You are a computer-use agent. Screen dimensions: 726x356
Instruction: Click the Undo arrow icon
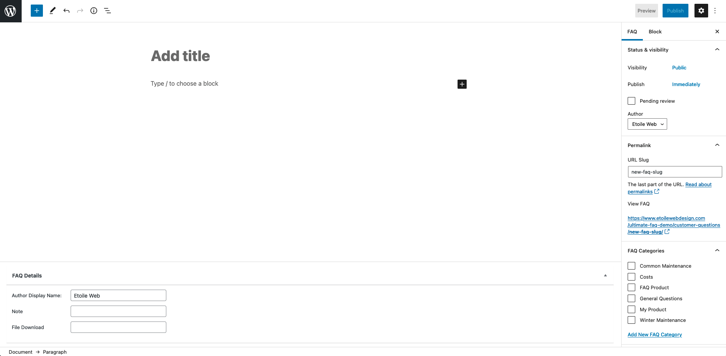(x=66, y=11)
